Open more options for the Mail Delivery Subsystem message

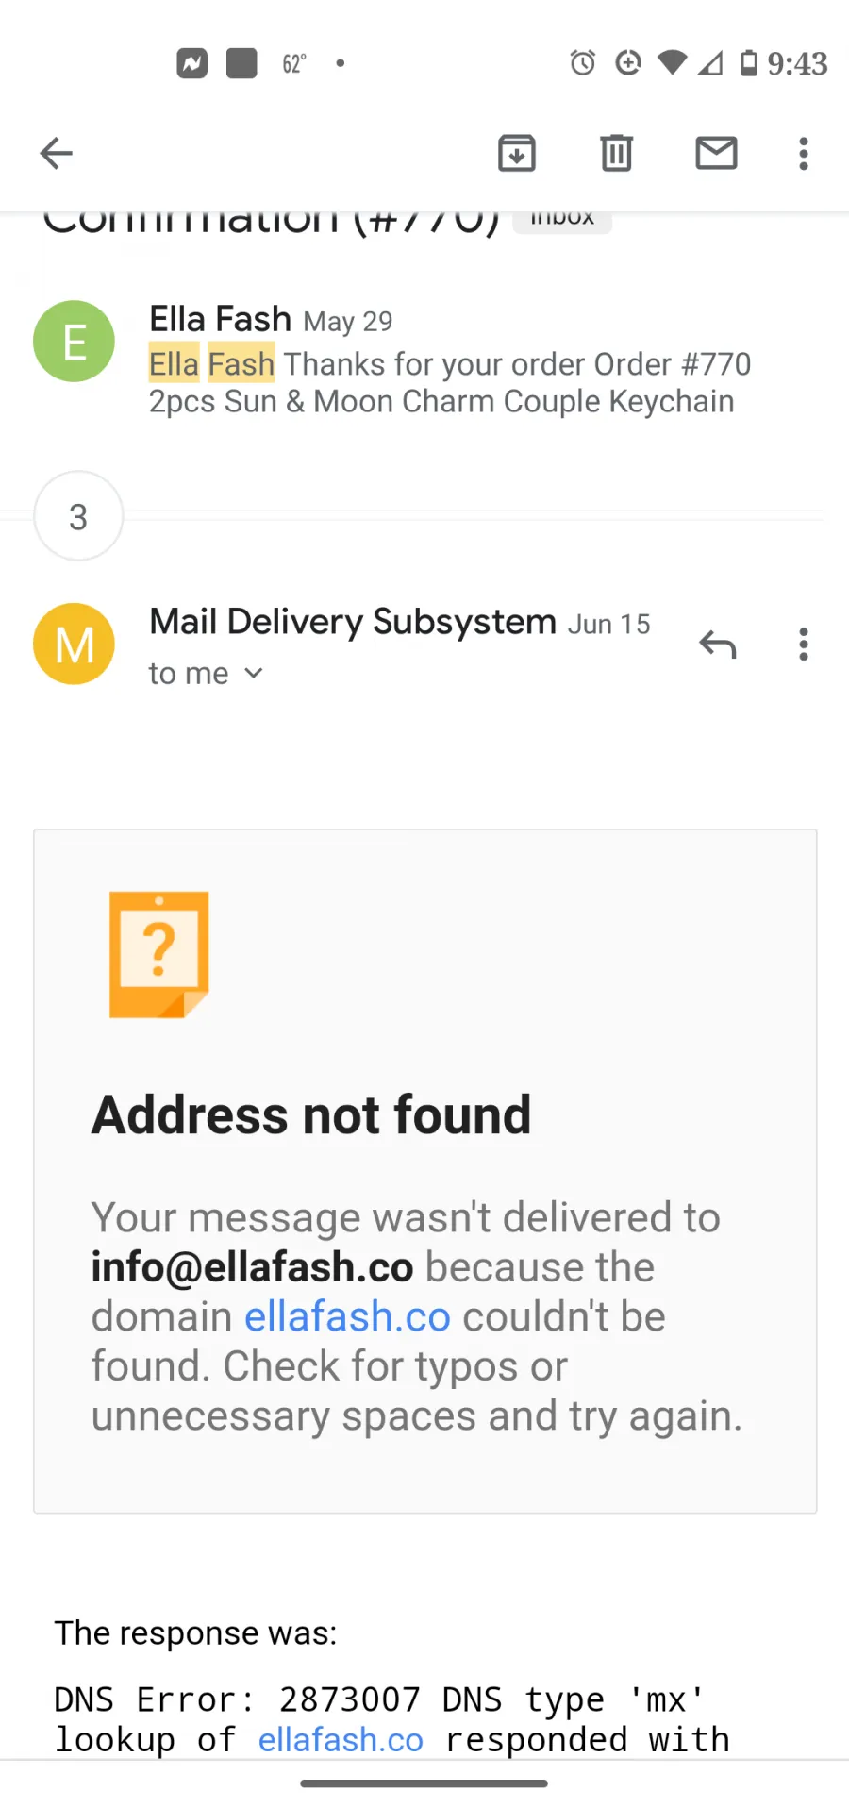(x=804, y=645)
